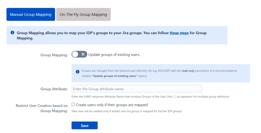Click the info icon in Group Mapping banner
Image resolution: width=261 pixels, height=133 pixels.
(x=12, y=32)
